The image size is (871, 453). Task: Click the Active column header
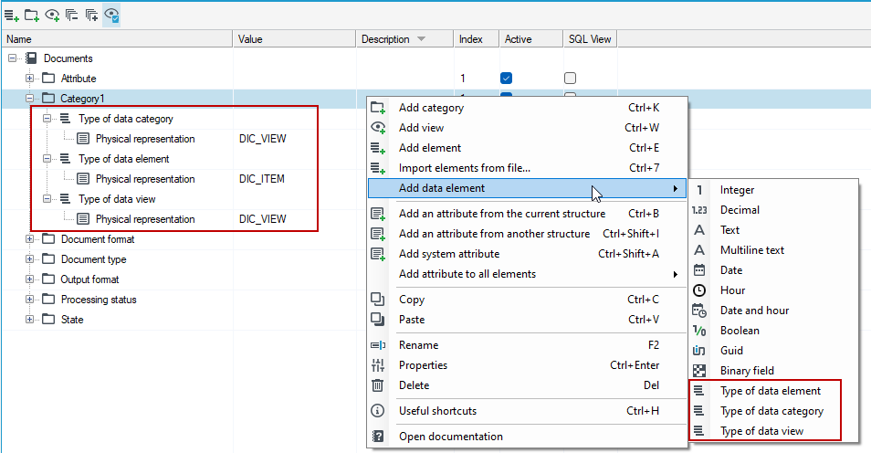(x=530, y=39)
